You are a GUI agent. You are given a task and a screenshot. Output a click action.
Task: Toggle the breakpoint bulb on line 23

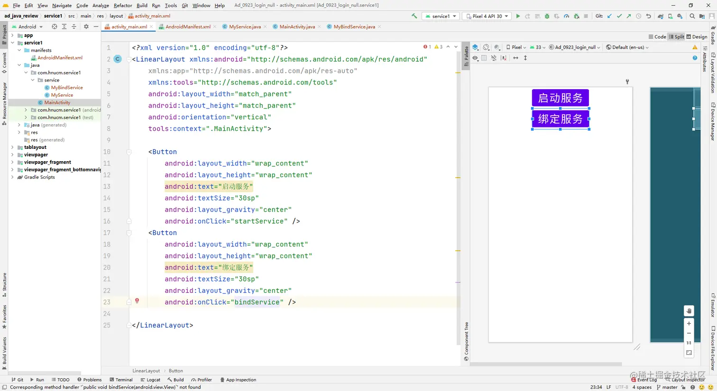[137, 300]
